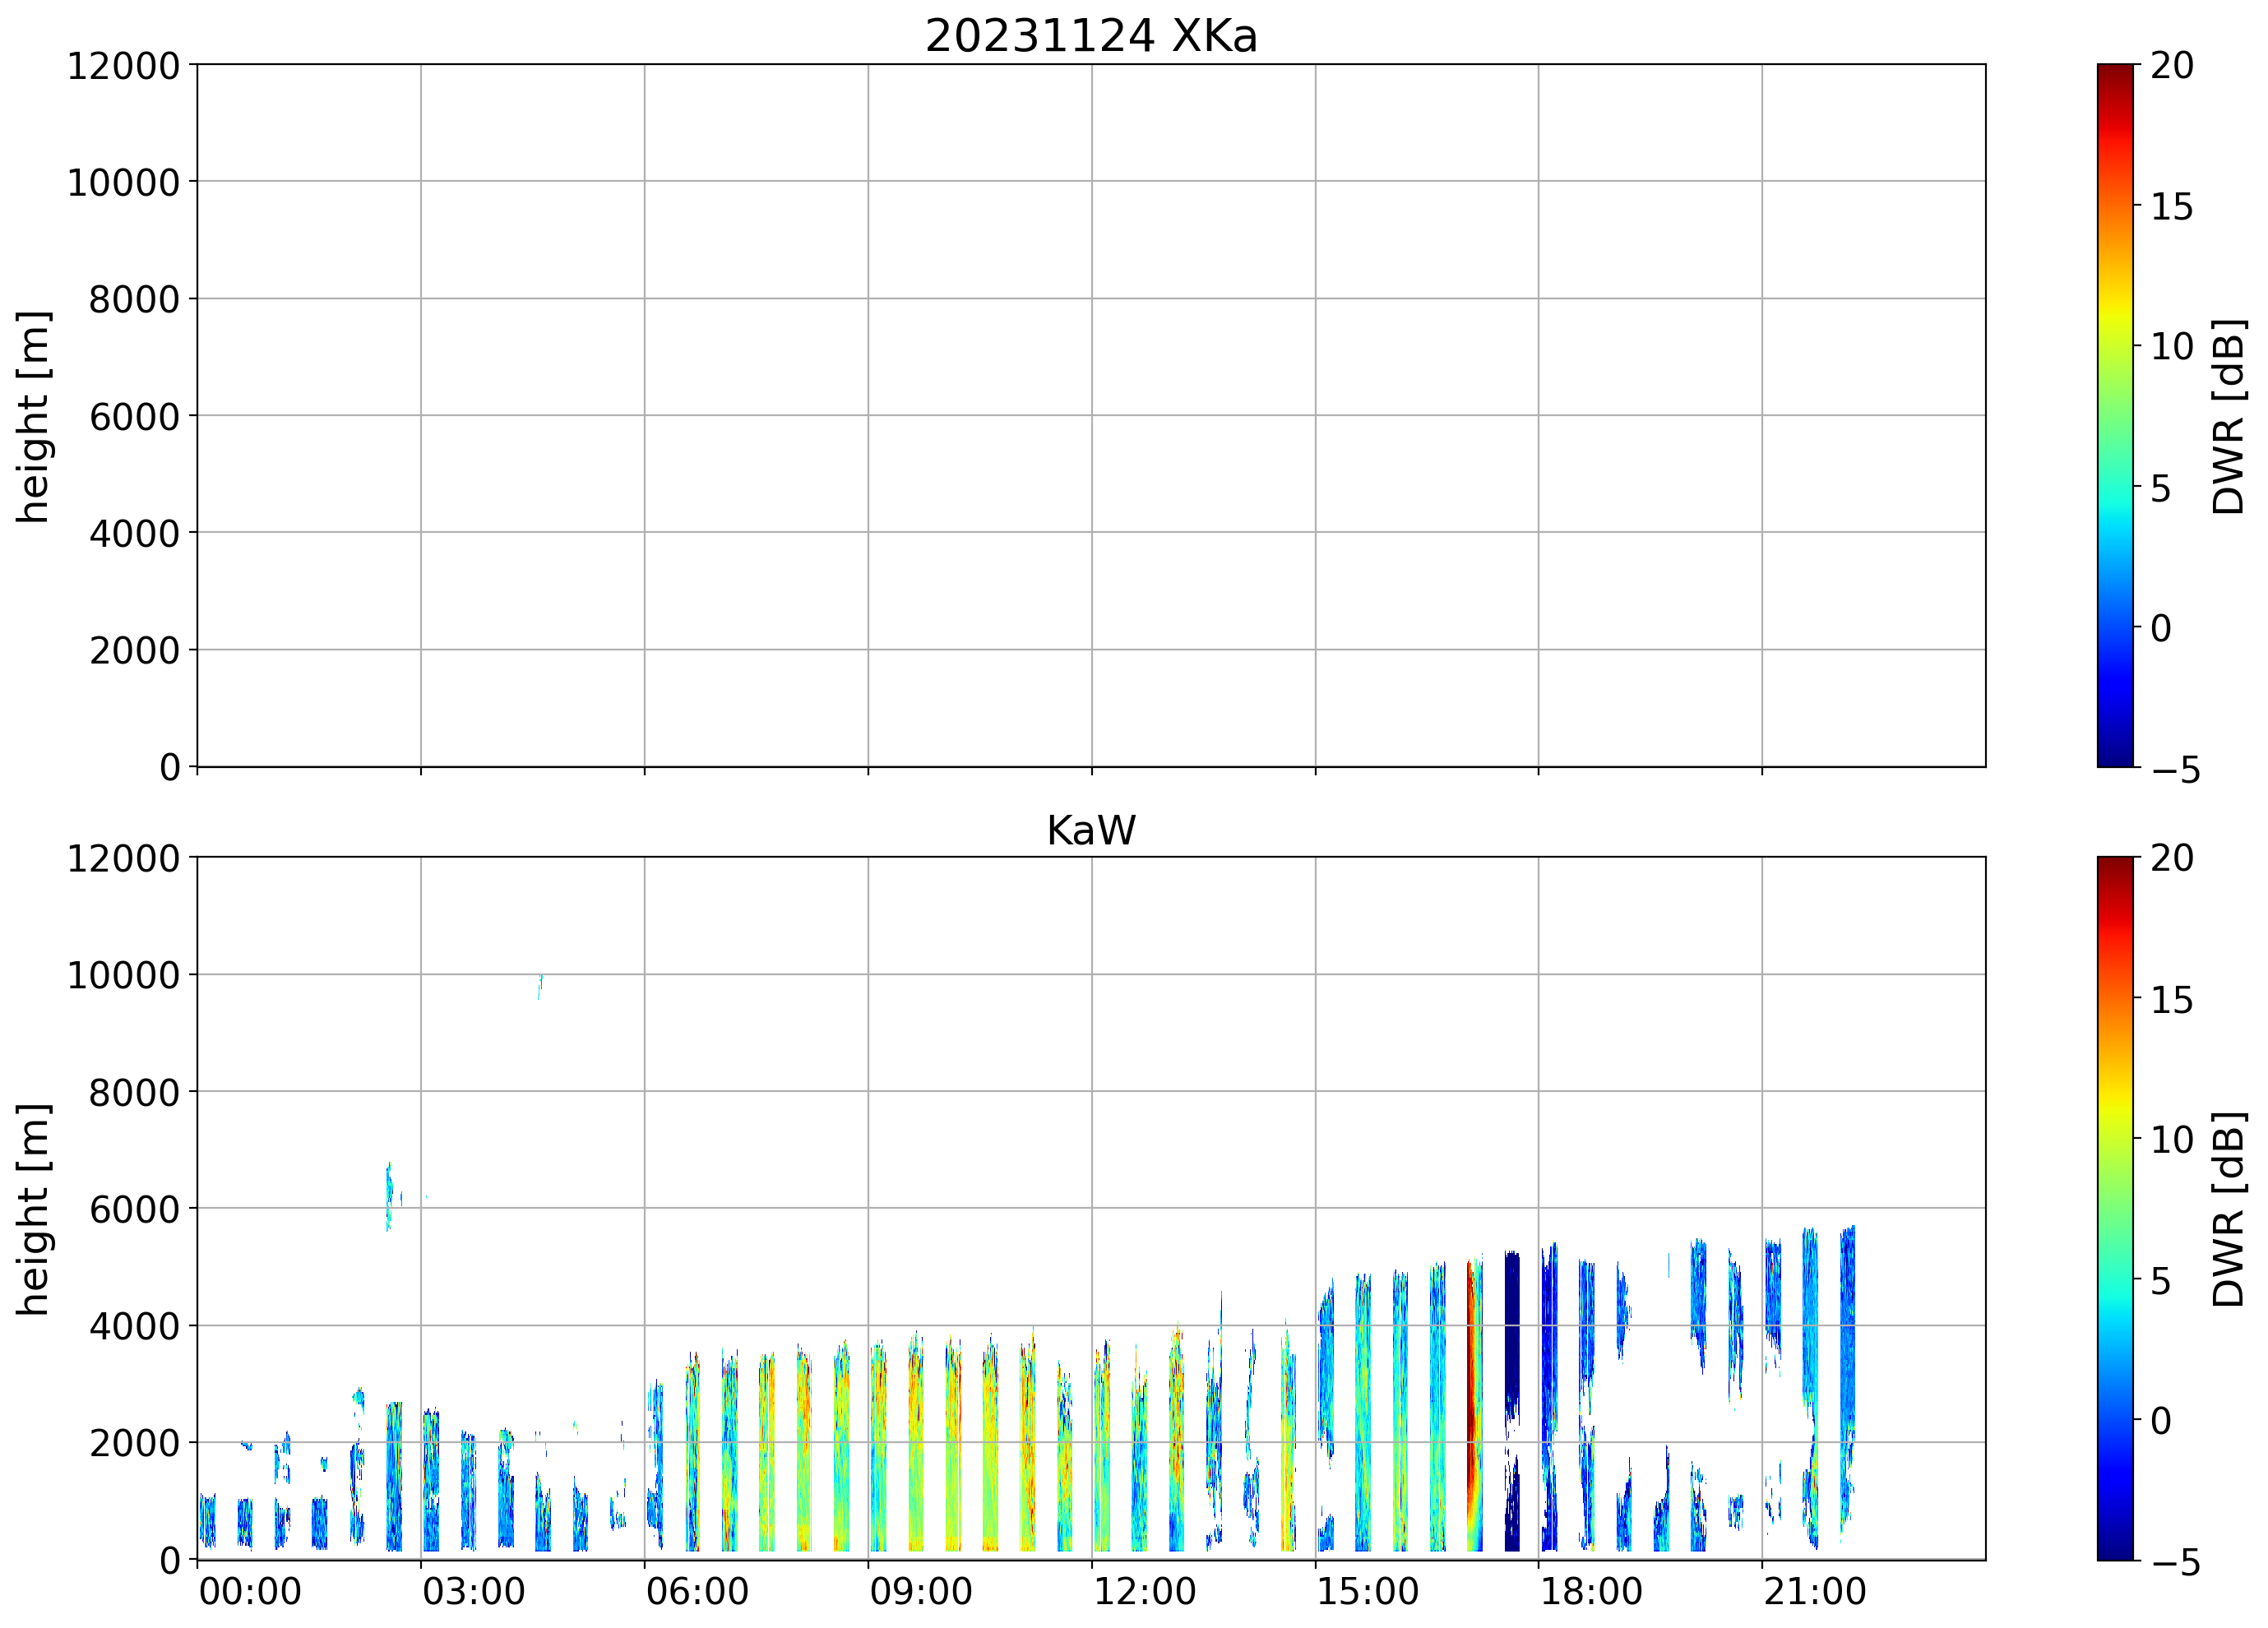2268x1628 pixels.
Task: Click the bottom colorbar '15' tick label
Action: 2171,1000
